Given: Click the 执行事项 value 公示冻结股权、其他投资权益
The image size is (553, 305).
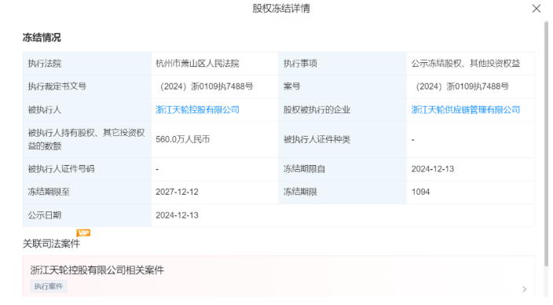Looking at the screenshot, I should [x=466, y=64].
